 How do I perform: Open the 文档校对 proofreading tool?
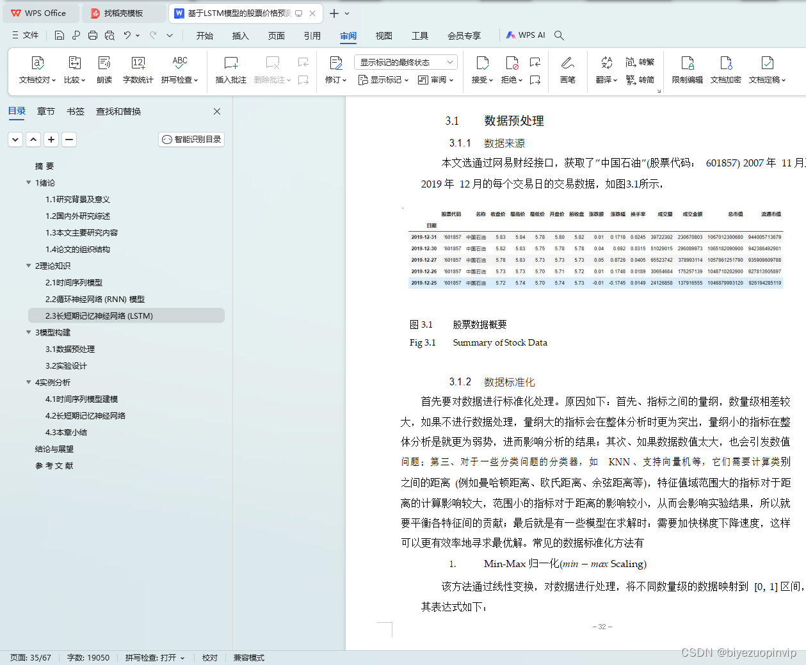click(x=37, y=70)
